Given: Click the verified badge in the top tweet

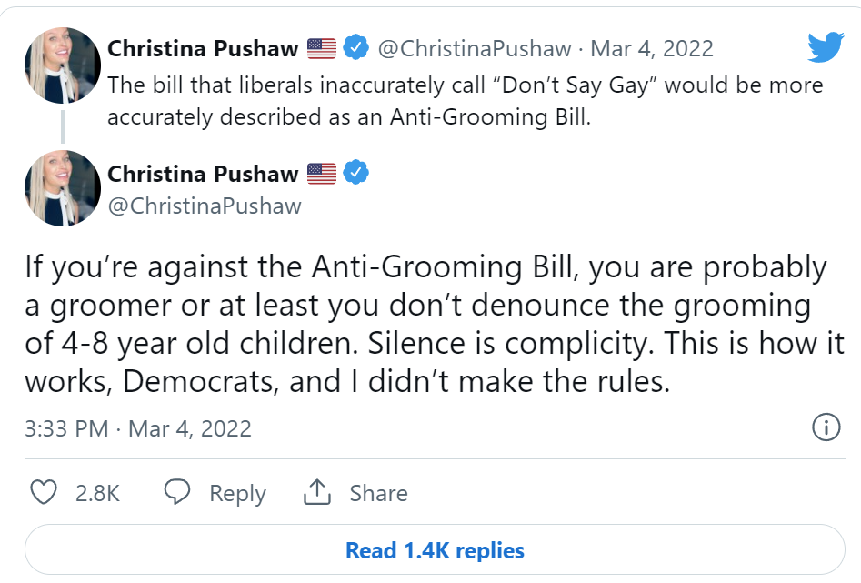Looking at the screenshot, I should click(356, 48).
